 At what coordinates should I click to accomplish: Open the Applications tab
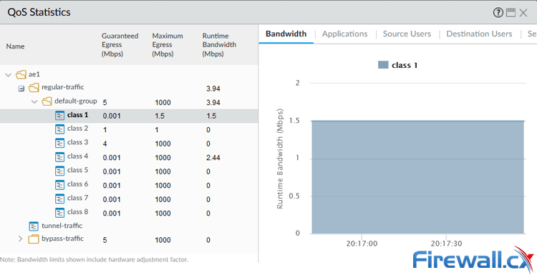point(344,34)
